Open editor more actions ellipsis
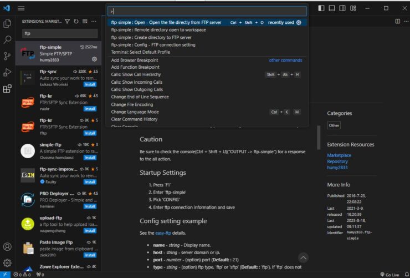This screenshot has width=410, height=278. point(406,21)
